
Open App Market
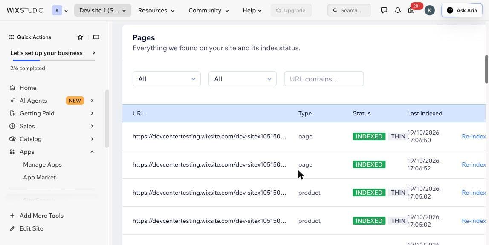click(39, 177)
